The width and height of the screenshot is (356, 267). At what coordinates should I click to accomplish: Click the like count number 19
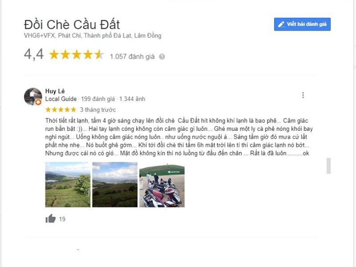pos(62,219)
